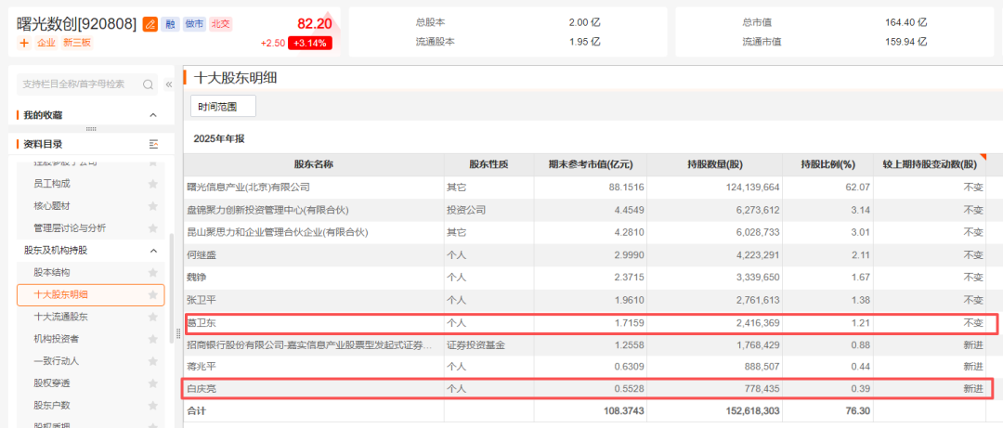
Task: Open the 时间范围 time range dropdown
Action: point(223,107)
